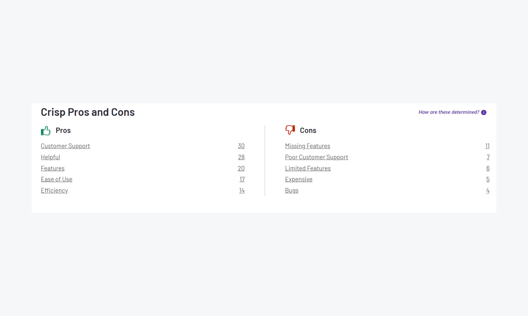Open 'How are these determined?' link
The height and width of the screenshot is (316, 528).
(449, 112)
